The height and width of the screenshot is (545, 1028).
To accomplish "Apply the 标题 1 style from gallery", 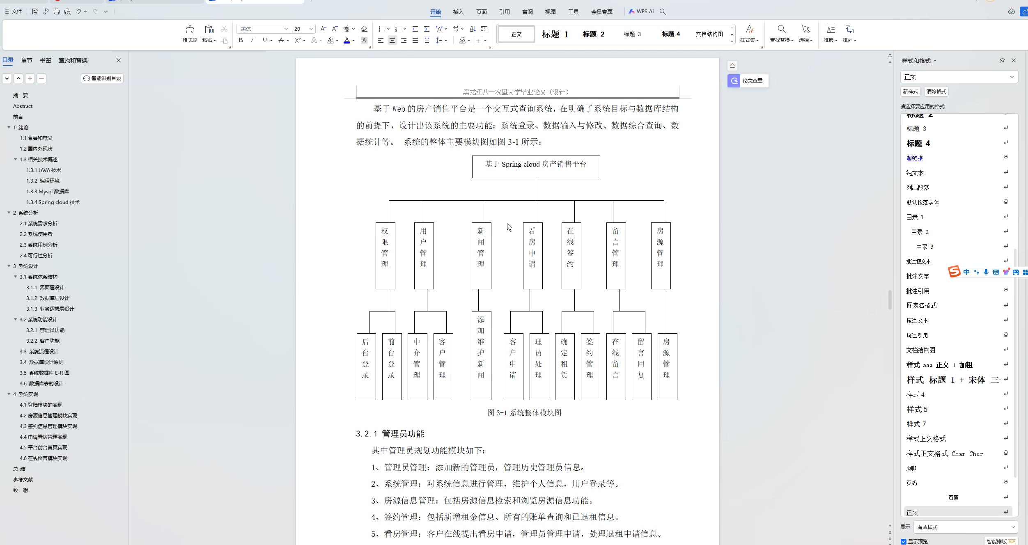I will [x=555, y=34].
